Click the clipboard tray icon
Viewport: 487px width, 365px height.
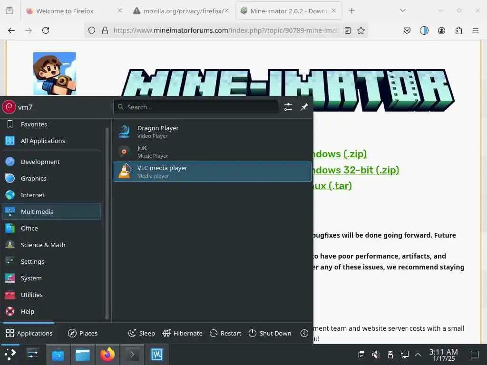[361, 355]
